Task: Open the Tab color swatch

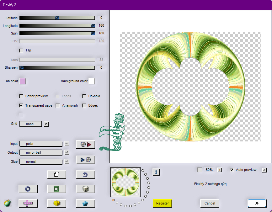Action: [23, 81]
